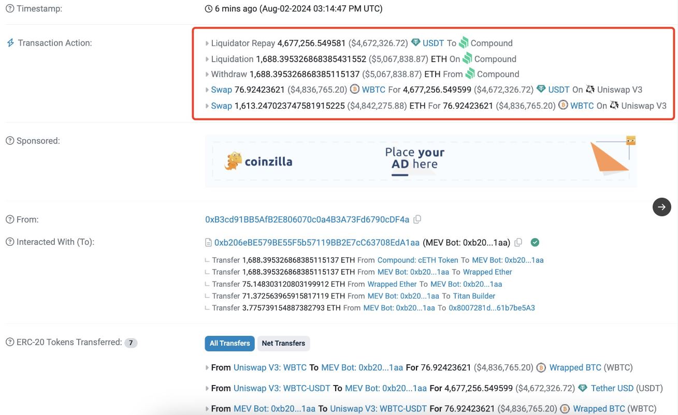This screenshot has width=678, height=415.
Task: Open the From address 0xB3cd91 link
Action: (x=307, y=219)
